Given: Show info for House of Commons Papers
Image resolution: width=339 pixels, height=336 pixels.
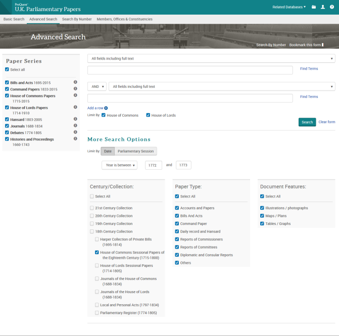Looking at the screenshot, I should (75, 95).
